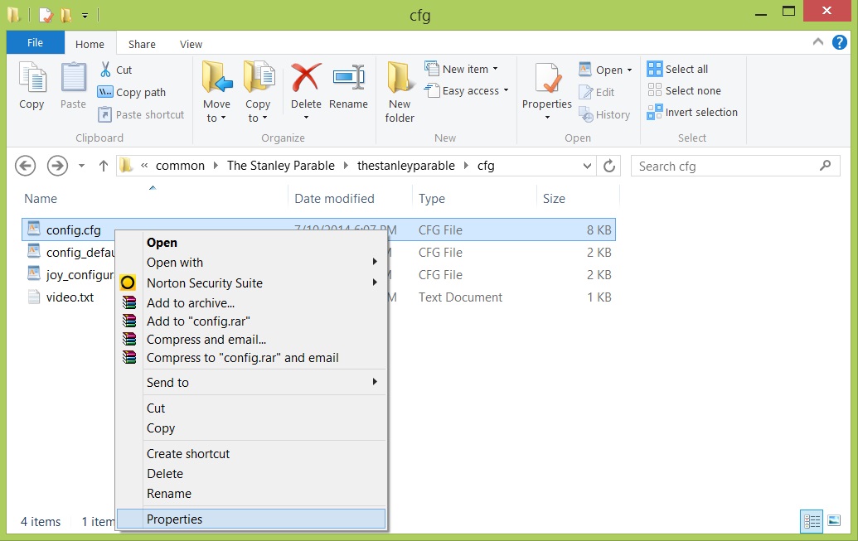Choose Rename in context menu

(251, 494)
